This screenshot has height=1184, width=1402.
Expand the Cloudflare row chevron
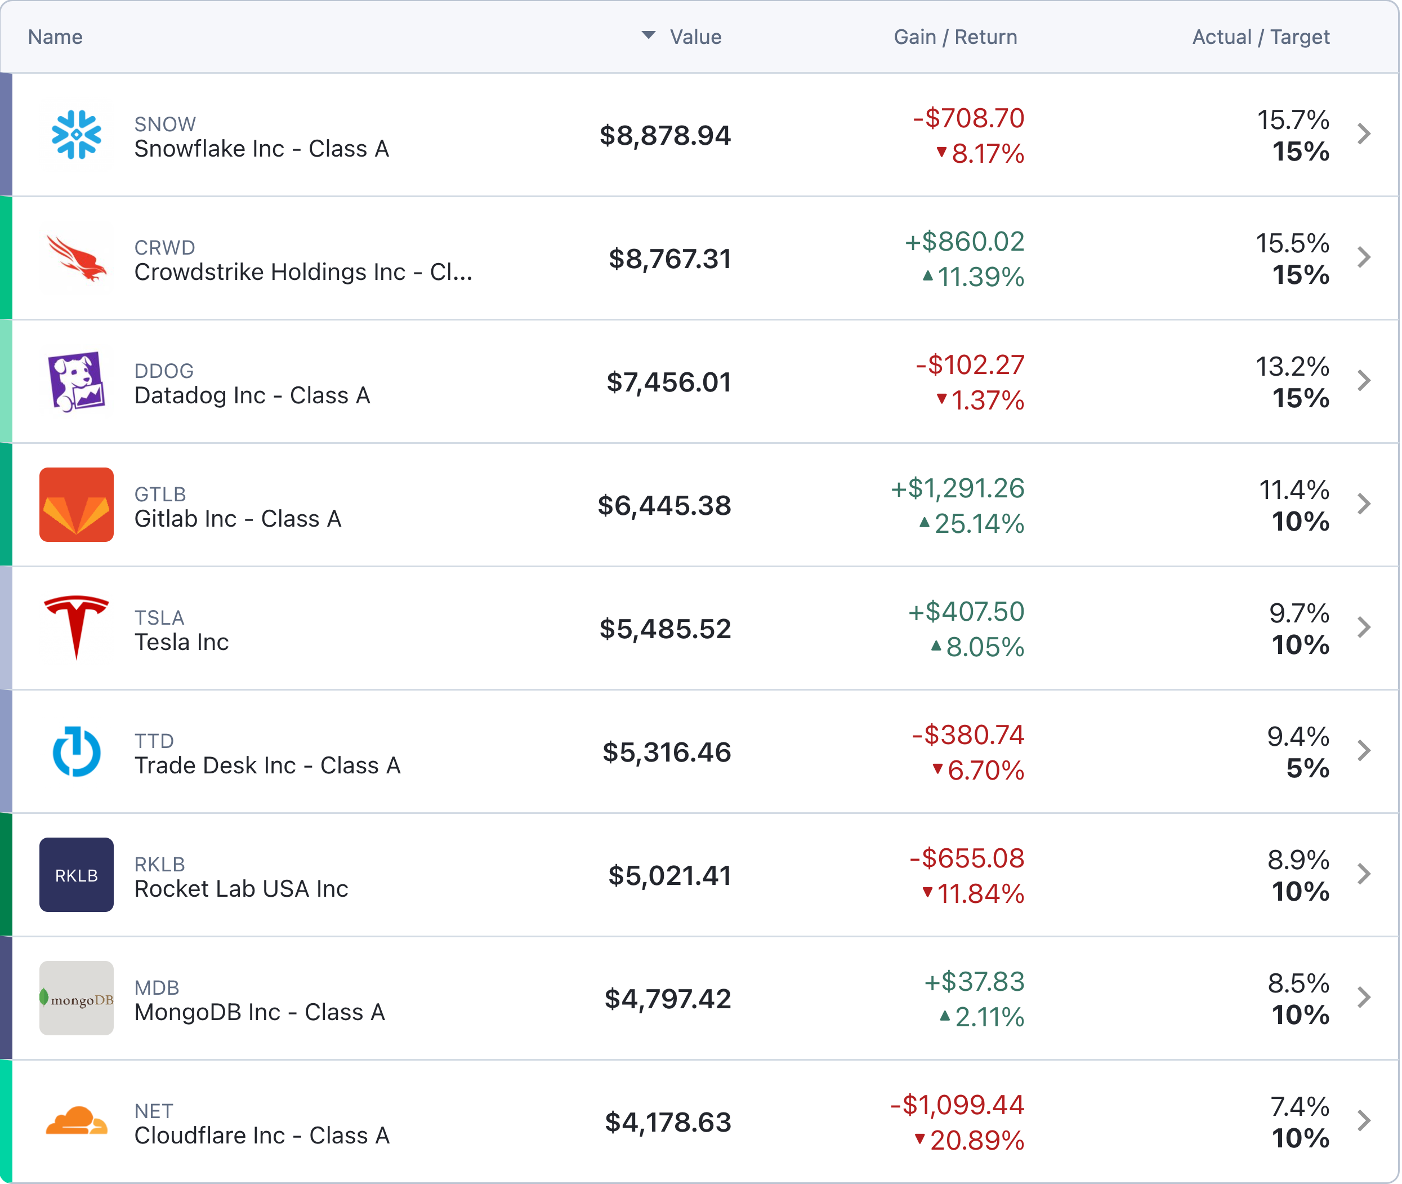click(x=1364, y=1120)
